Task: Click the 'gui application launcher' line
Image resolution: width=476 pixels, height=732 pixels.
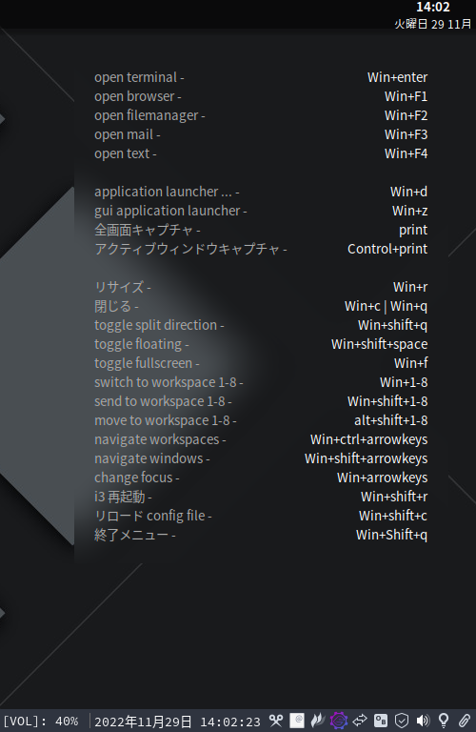Action: pos(170,211)
